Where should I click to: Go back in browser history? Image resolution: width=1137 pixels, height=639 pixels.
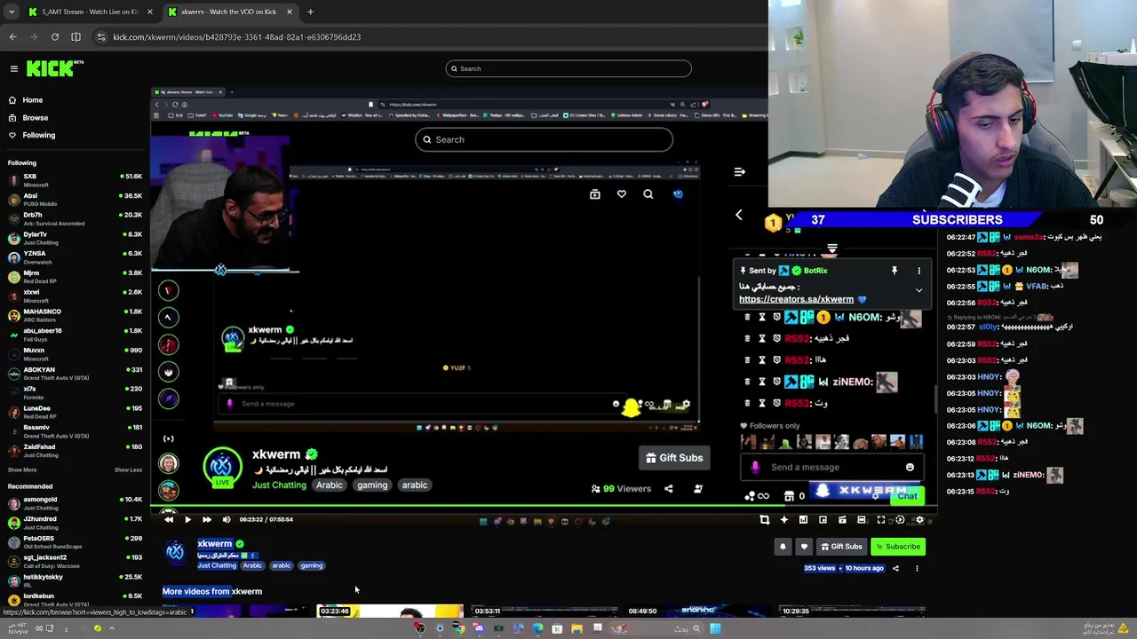pos(12,37)
